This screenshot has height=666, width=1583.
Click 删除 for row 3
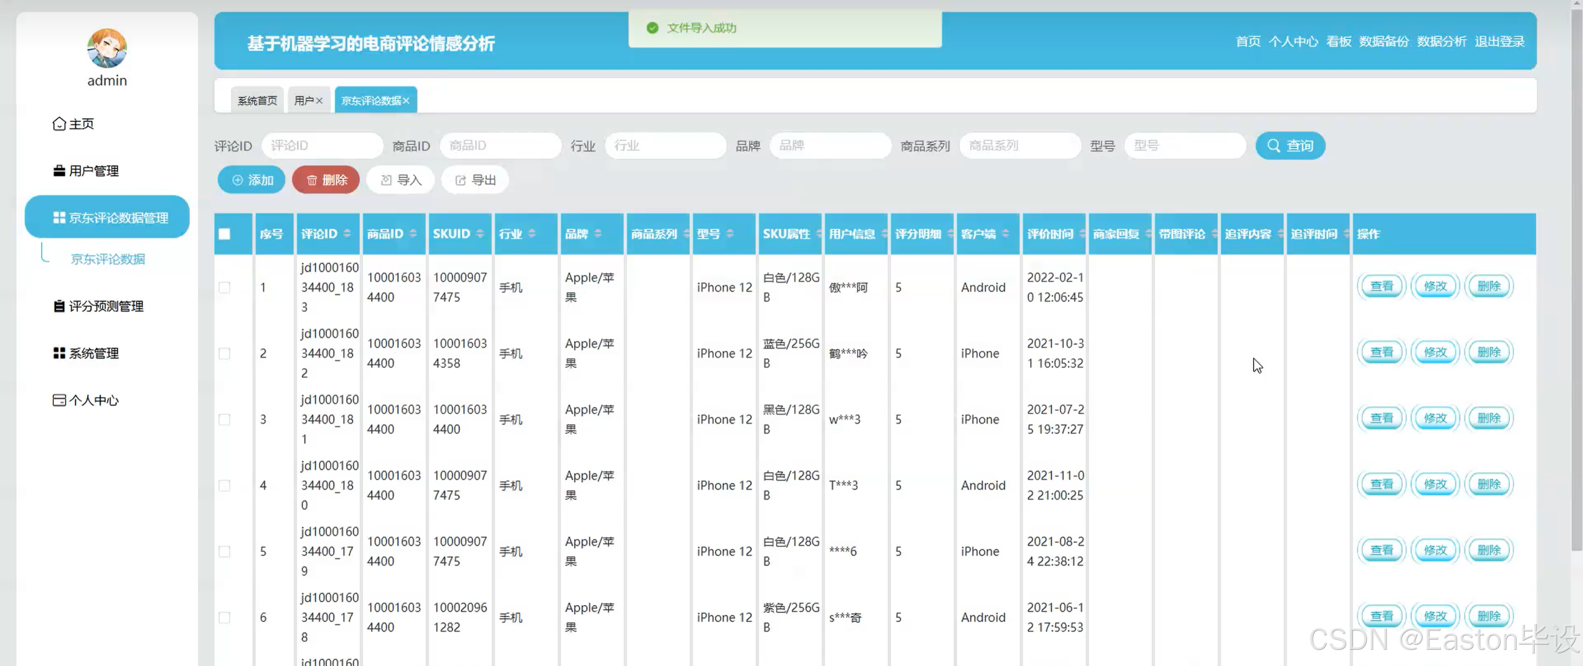[1489, 418]
